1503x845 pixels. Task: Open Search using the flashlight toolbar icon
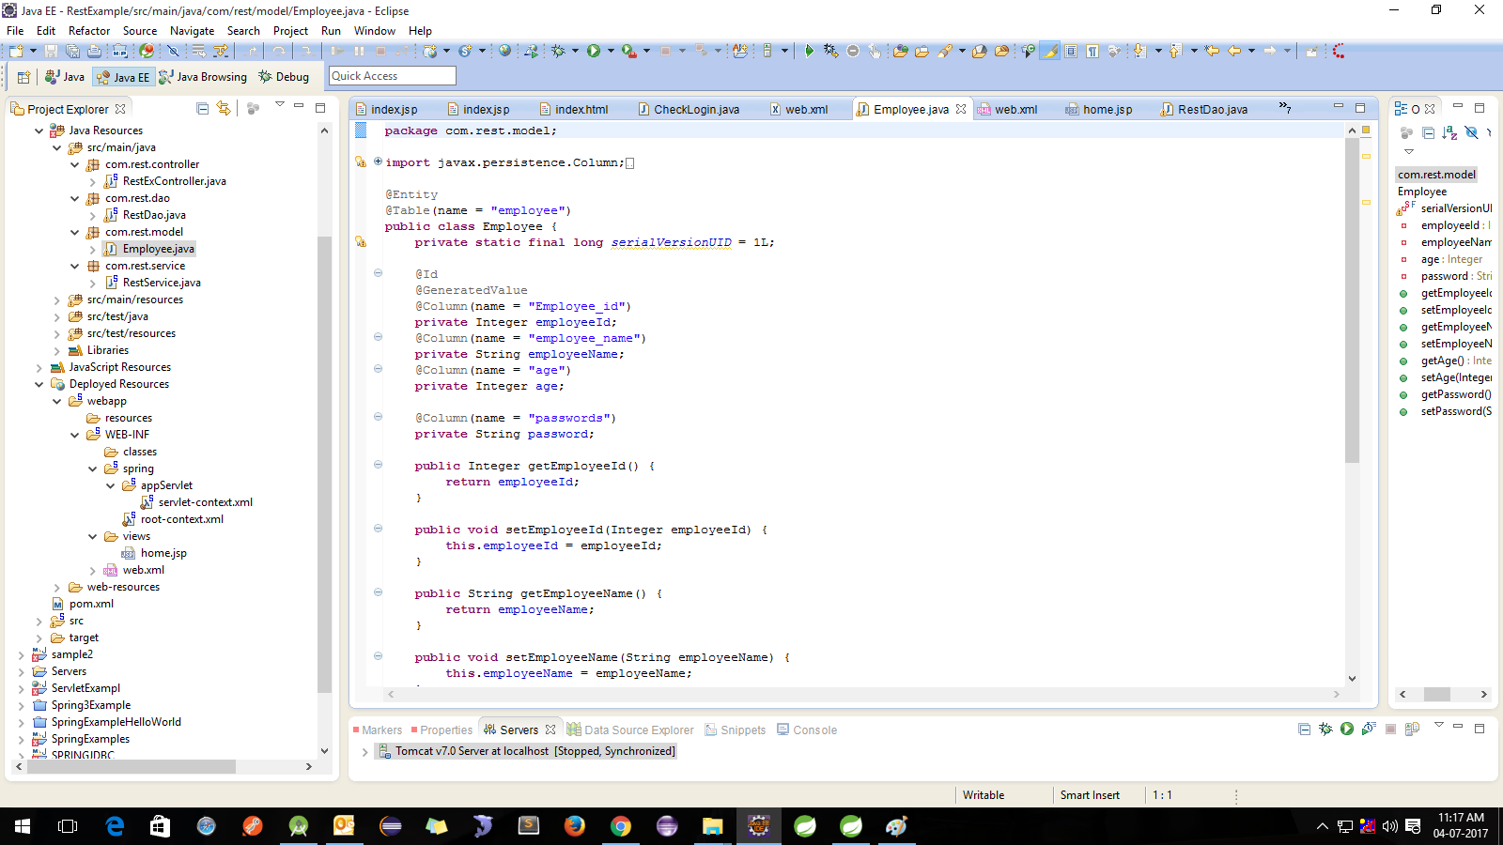point(945,51)
